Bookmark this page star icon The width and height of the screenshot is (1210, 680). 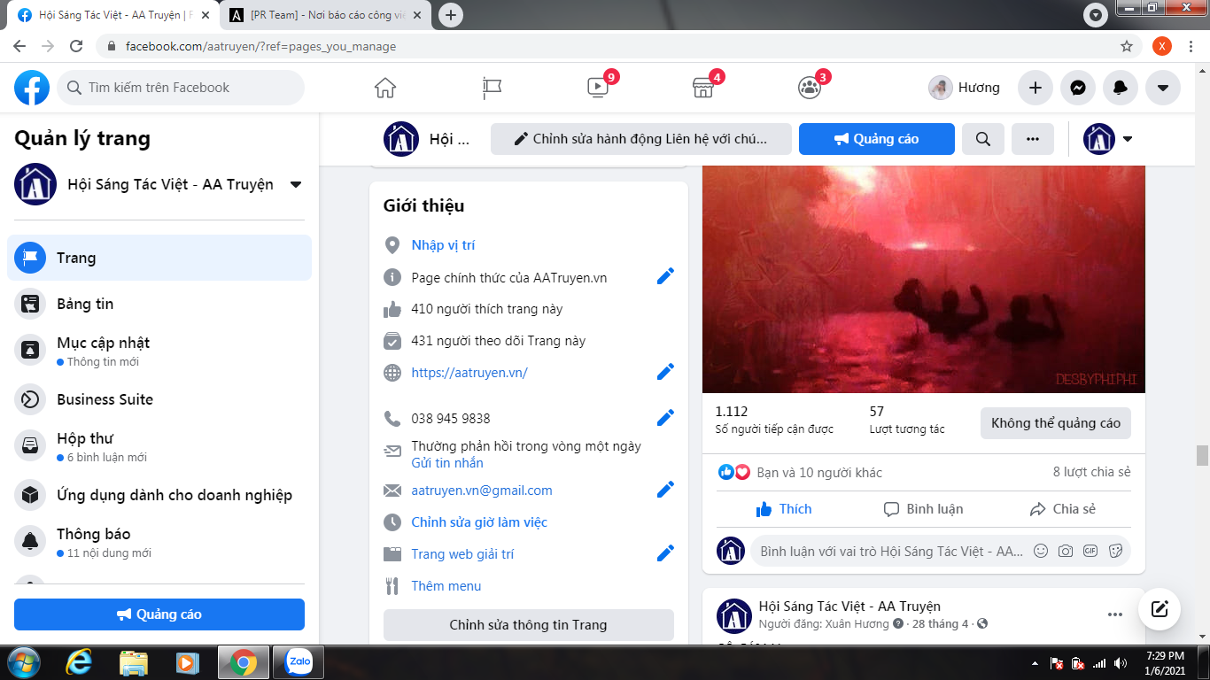click(1127, 46)
